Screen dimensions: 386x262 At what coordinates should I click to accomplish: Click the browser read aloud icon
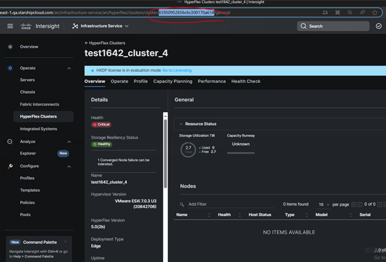point(362,12)
